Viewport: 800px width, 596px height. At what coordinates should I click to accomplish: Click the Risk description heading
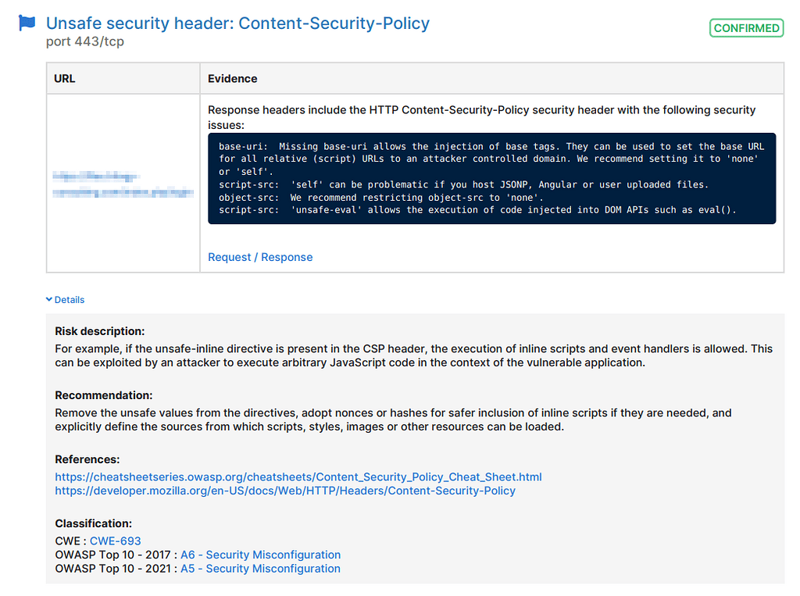100,331
